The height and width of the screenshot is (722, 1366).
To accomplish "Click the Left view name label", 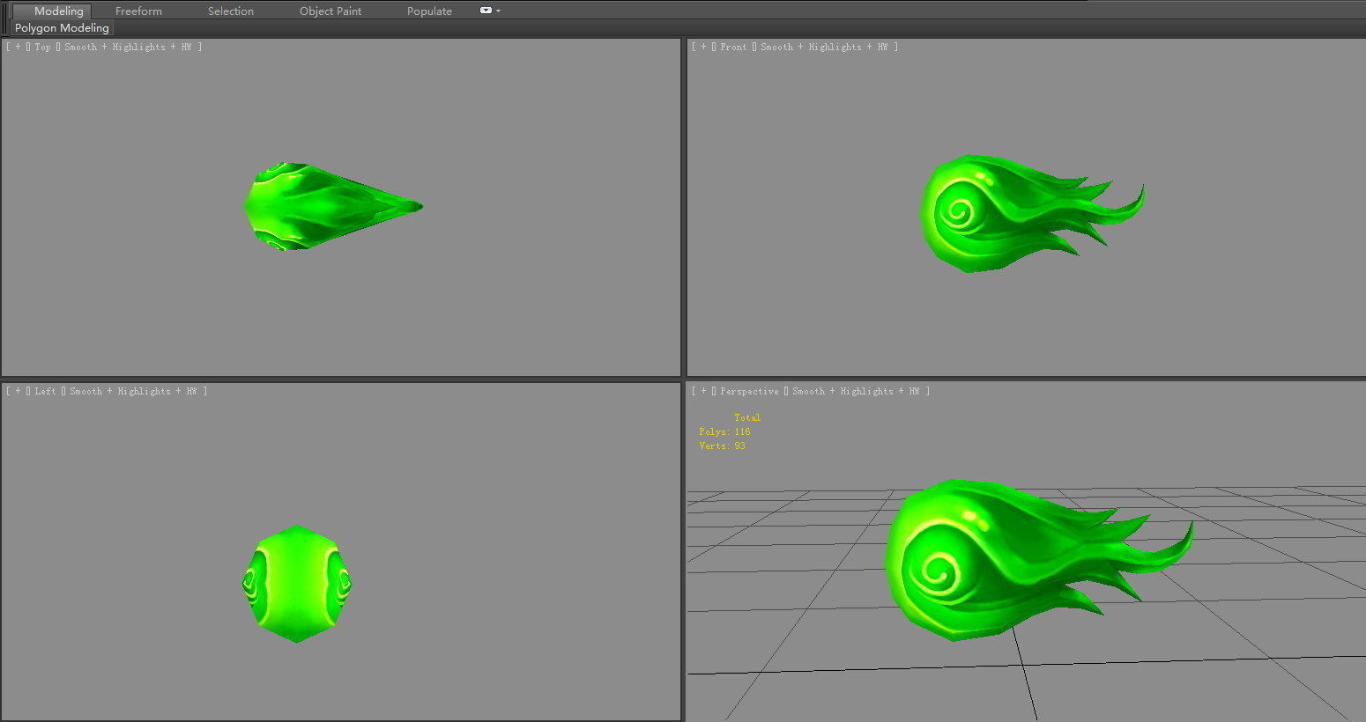I will click(46, 391).
